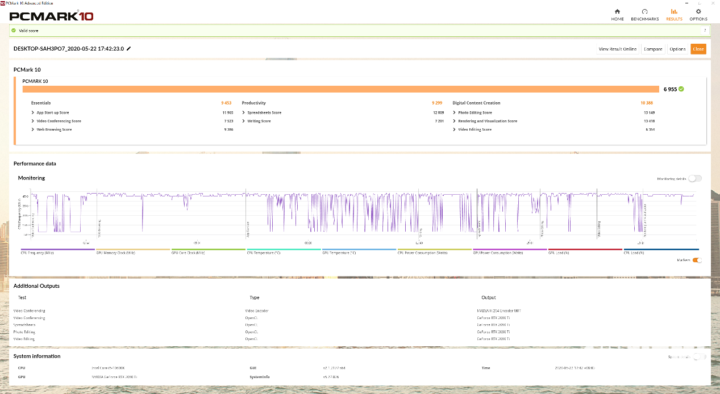Open the Benchmarks tab
Viewport: 720px width, 394px height.
click(644, 15)
